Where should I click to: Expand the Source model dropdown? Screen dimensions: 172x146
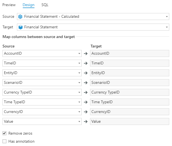pos(167,17)
